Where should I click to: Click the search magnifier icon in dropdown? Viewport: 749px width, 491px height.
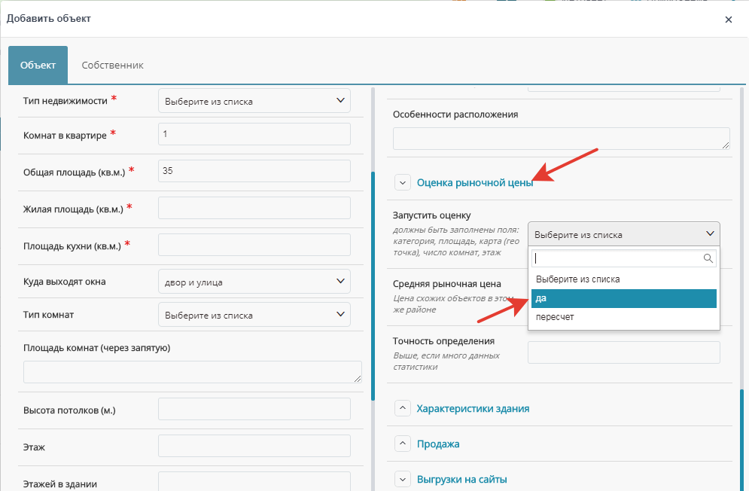click(708, 258)
